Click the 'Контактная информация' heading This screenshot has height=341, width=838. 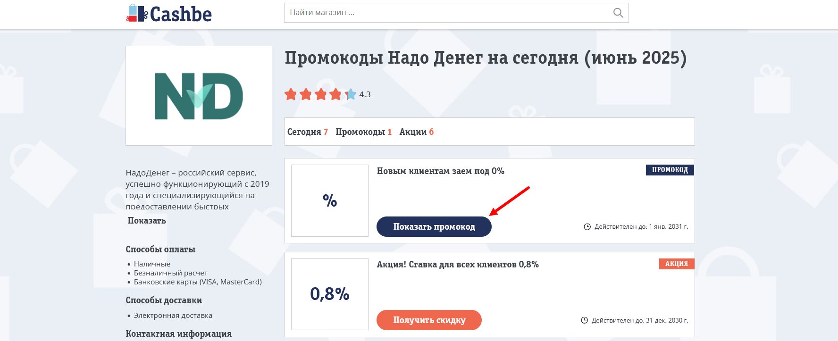click(179, 334)
